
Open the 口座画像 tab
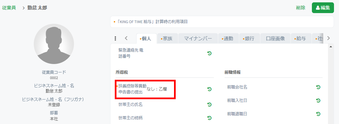tap(275, 39)
